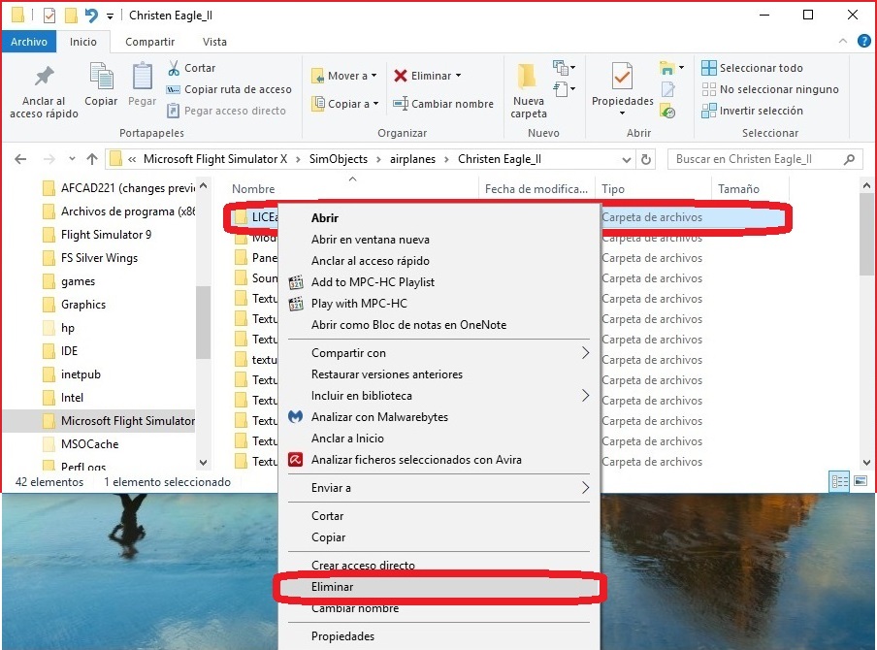This screenshot has width=877, height=650.
Task: Click Seleccionar todo
Action: click(752, 68)
